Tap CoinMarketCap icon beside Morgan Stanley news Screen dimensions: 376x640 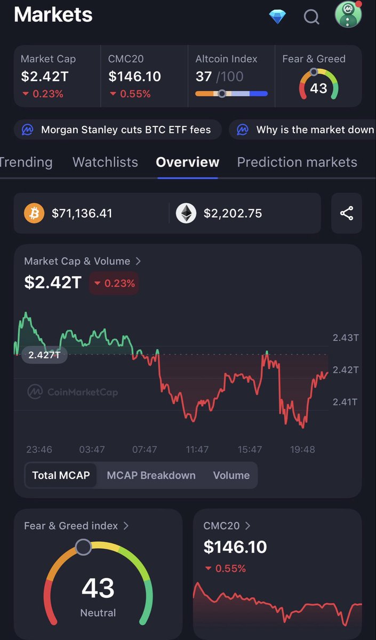click(28, 130)
